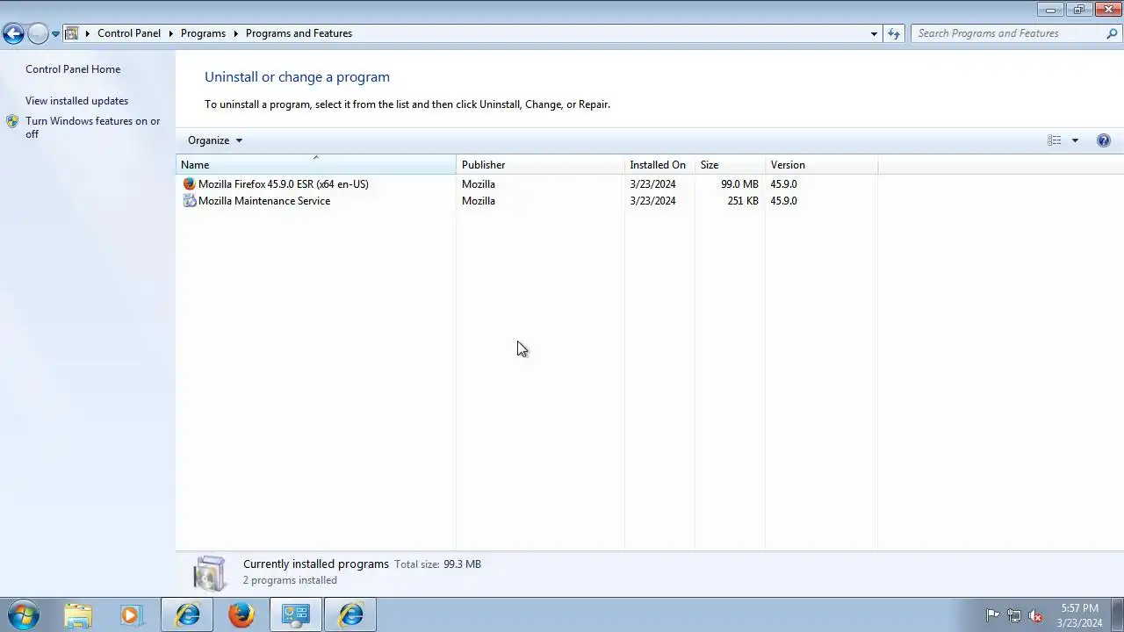Click the taskbar clock showing 5:57 PM
Screen dimensions: 1124x632
tap(1079, 615)
